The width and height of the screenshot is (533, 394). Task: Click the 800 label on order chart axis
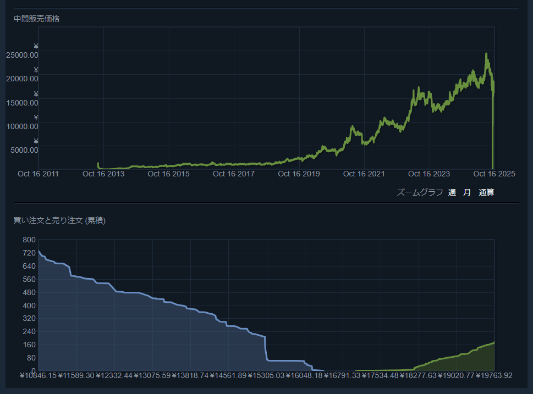[x=29, y=240]
